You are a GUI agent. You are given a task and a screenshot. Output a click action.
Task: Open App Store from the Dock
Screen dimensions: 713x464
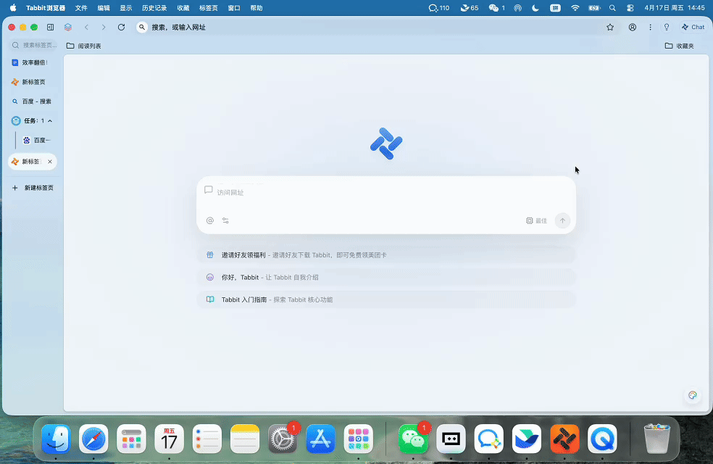pyautogui.click(x=320, y=439)
